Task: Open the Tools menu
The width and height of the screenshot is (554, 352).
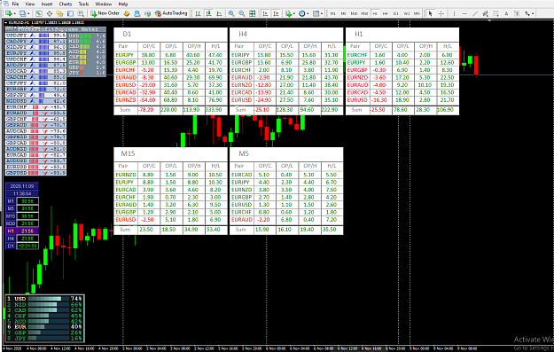Action: (x=83, y=4)
